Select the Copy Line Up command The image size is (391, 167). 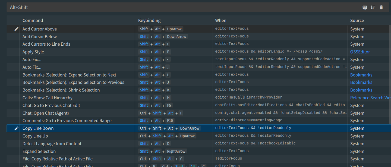[x=35, y=136]
